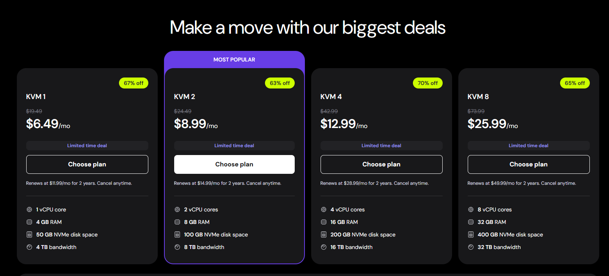Click the RAM icon in KVM 1 plan

click(29, 222)
